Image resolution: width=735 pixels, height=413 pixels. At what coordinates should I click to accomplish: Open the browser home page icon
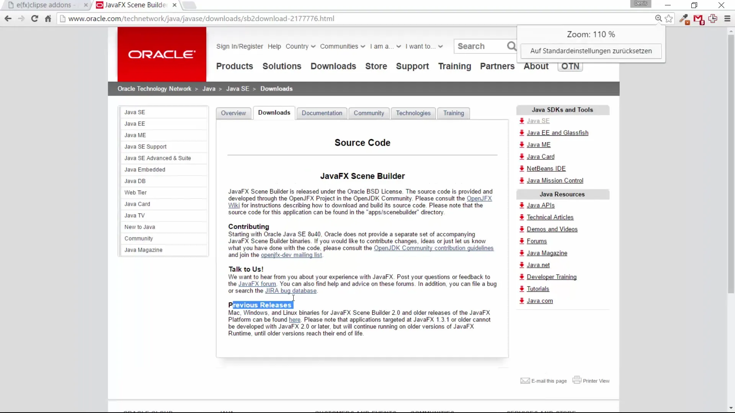[48, 18]
